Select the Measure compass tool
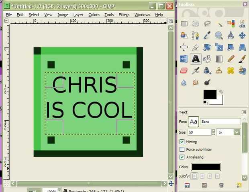Screen dimensions: 249x192 click(231, 35)
